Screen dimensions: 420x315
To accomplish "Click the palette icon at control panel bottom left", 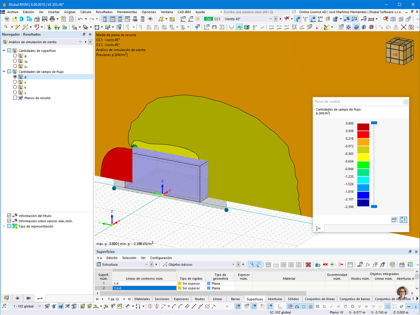I will pyautogui.click(x=318, y=228).
